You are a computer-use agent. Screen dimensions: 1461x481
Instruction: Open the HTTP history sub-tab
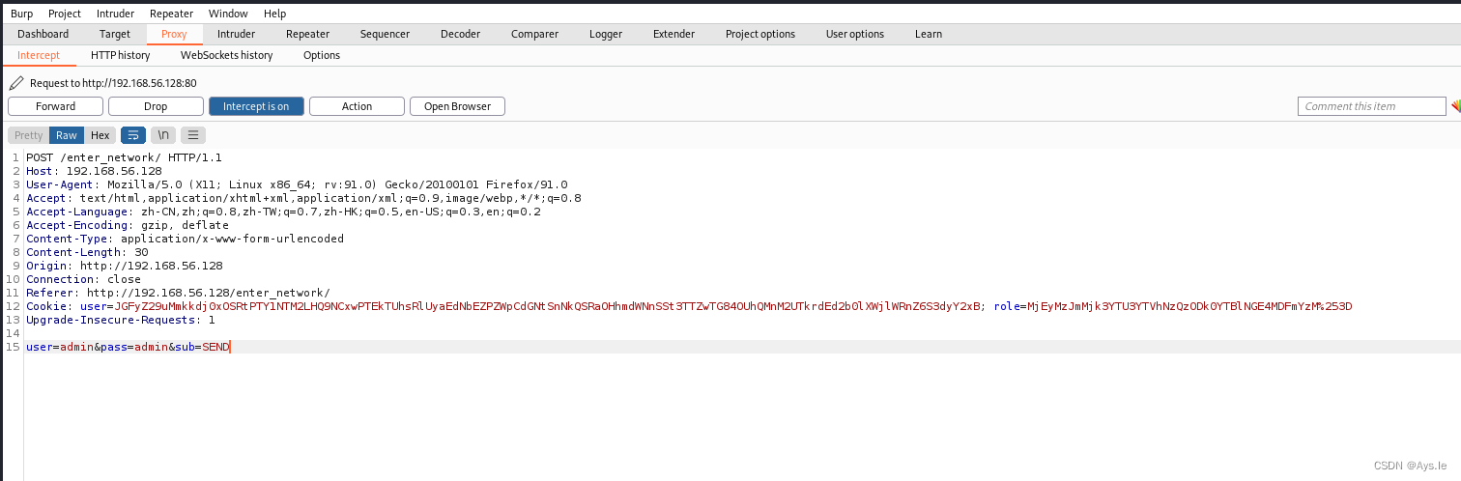(x=121, y=55)
